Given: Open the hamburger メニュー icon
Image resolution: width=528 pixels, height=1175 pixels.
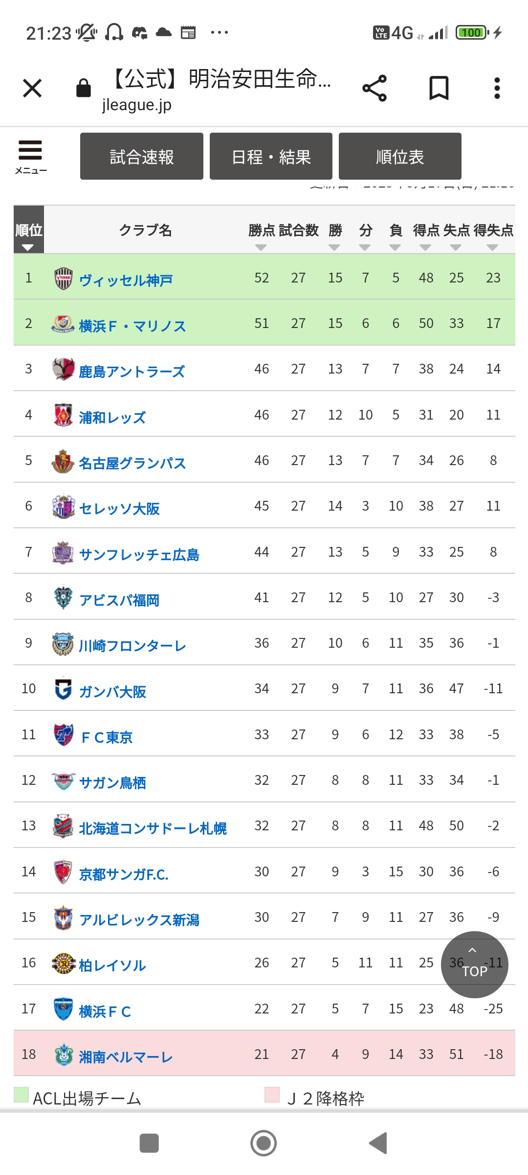Looking at the screenshot, I should [30, 156].
